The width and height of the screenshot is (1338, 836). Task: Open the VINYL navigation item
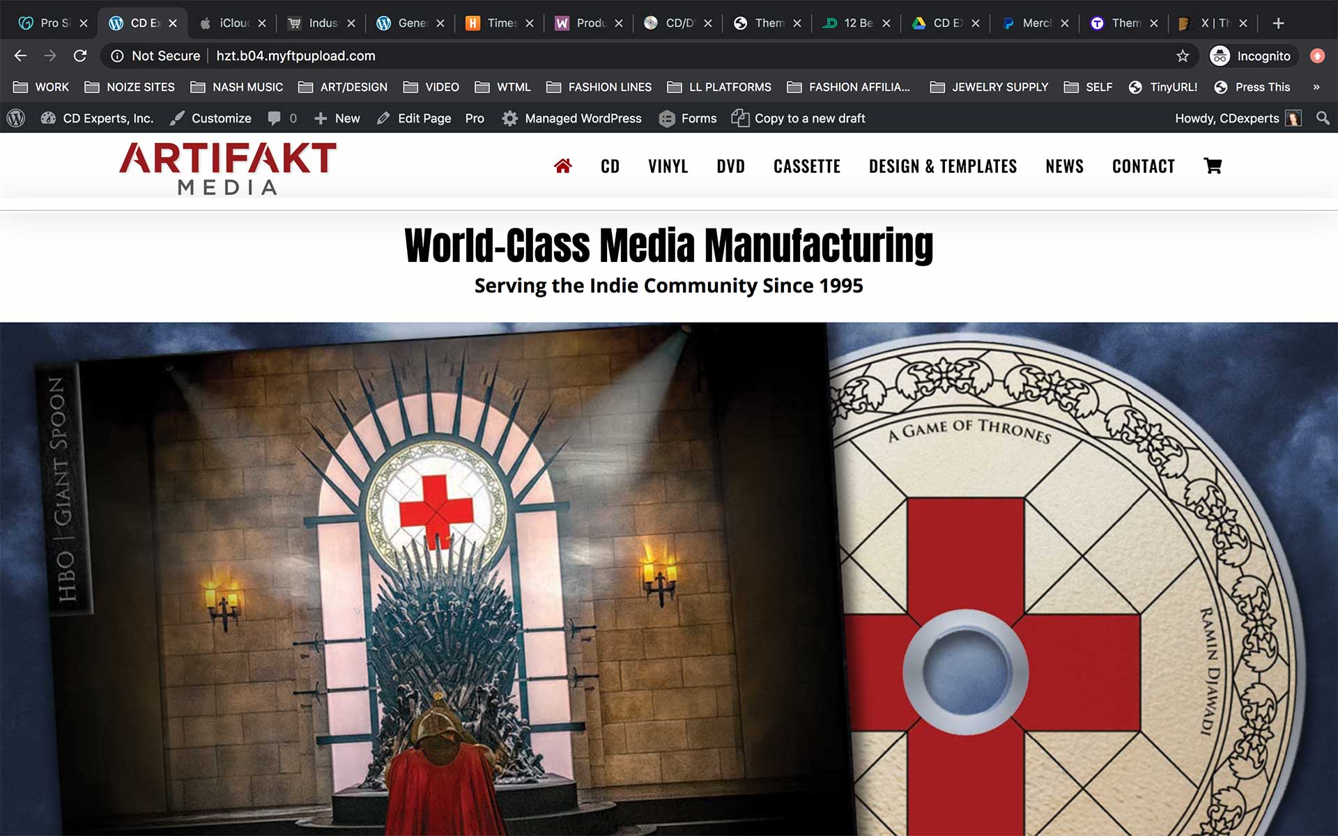tap(668, 167)
